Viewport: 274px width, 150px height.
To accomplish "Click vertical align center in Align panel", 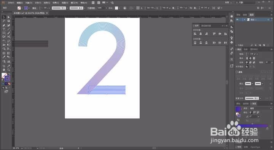I will [220, 34].
